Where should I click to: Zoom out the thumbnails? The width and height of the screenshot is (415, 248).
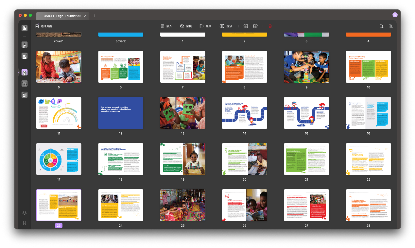coord(381,26)
